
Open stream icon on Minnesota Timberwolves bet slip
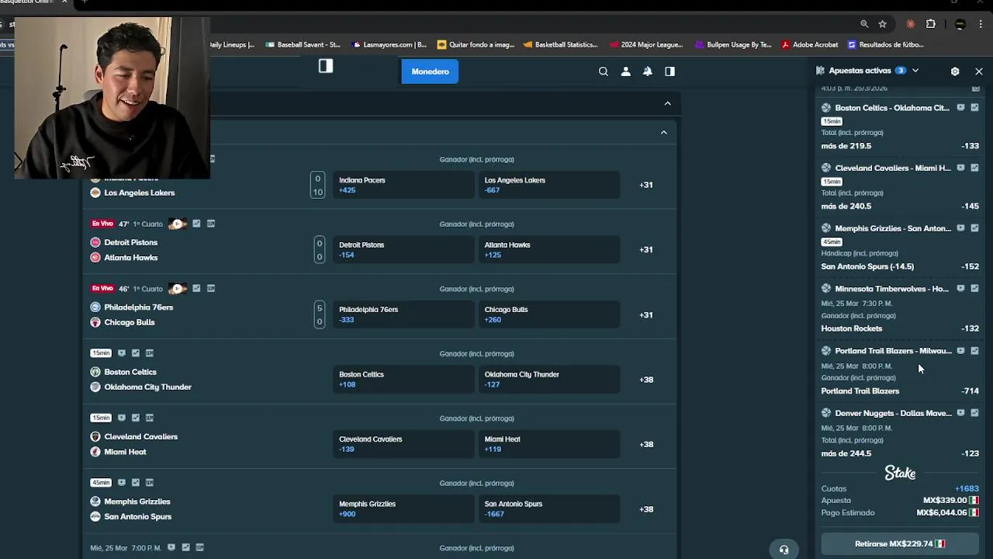pyautogui.click(x=960, y=288)
